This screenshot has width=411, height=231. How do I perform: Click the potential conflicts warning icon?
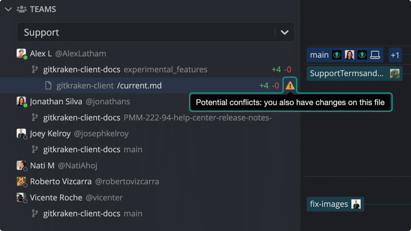(x=290, y=85)
